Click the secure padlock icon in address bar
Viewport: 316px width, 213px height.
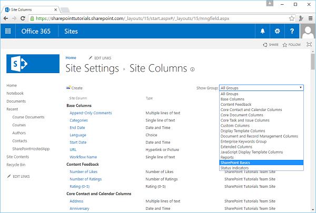pos(32,18)
